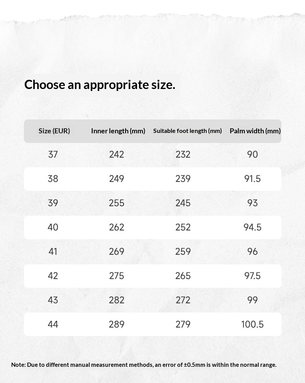Select suitable foot length value 252
The width and height of the screenshot is (305, 383).
point(183,227)
